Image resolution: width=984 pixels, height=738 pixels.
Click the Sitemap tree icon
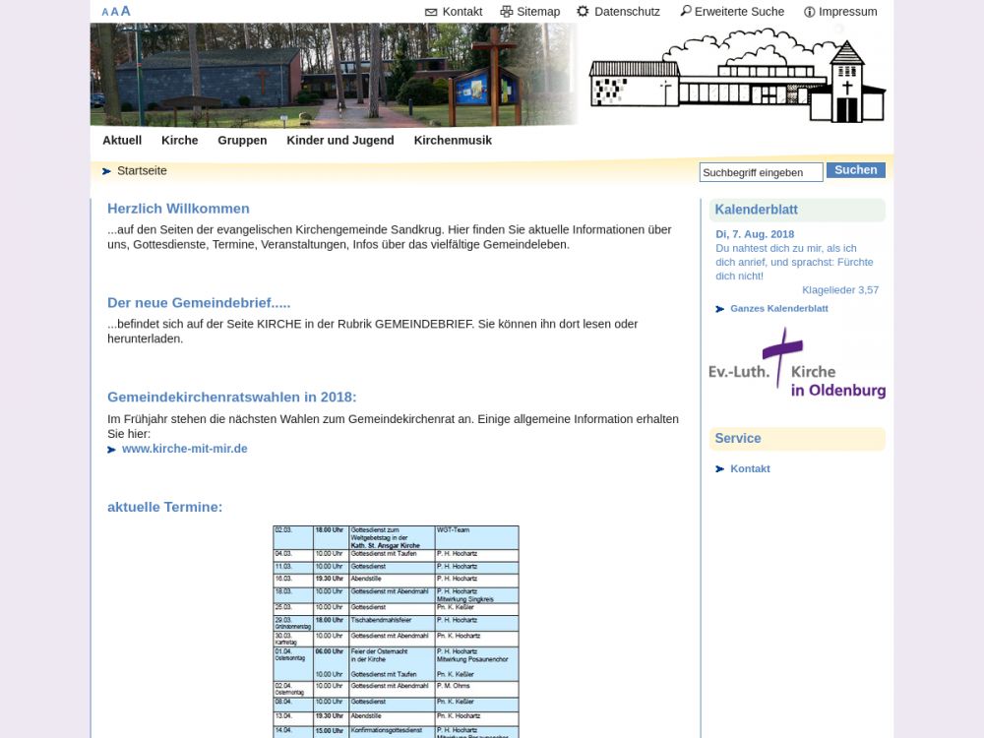pos(507,12)
